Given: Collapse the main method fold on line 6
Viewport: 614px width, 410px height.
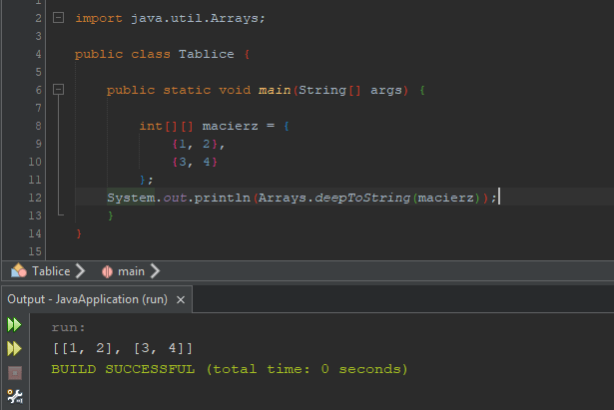Looking at the screenshot, I should coord(58,90).
